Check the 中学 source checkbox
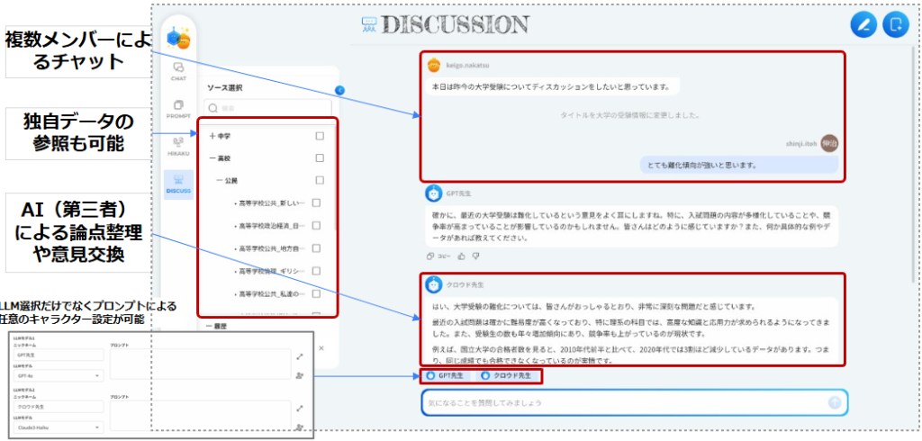 [320, 137]
